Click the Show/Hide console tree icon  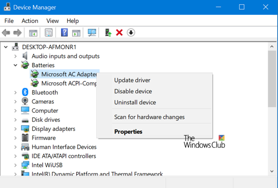click(33, 32)
